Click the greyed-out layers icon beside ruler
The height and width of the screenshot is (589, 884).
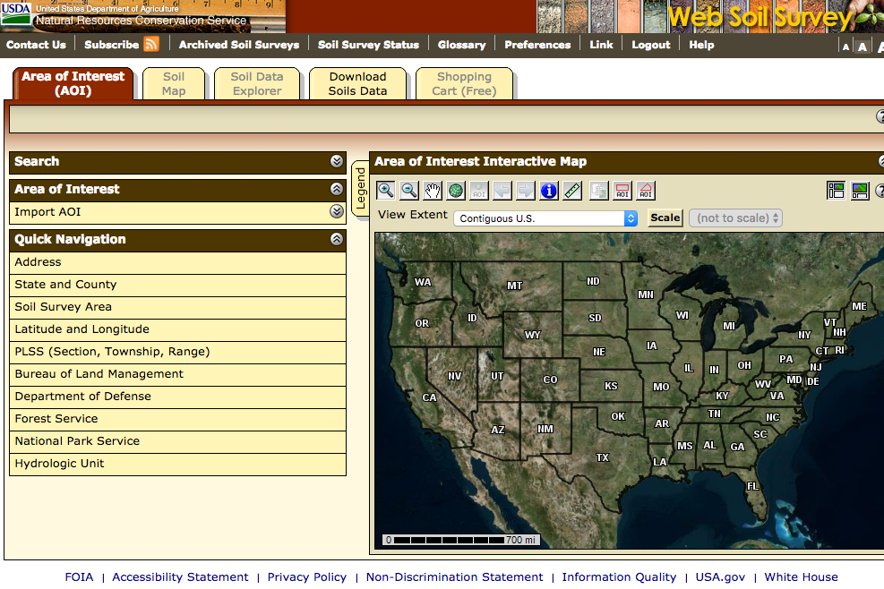(x=598, y=191)
